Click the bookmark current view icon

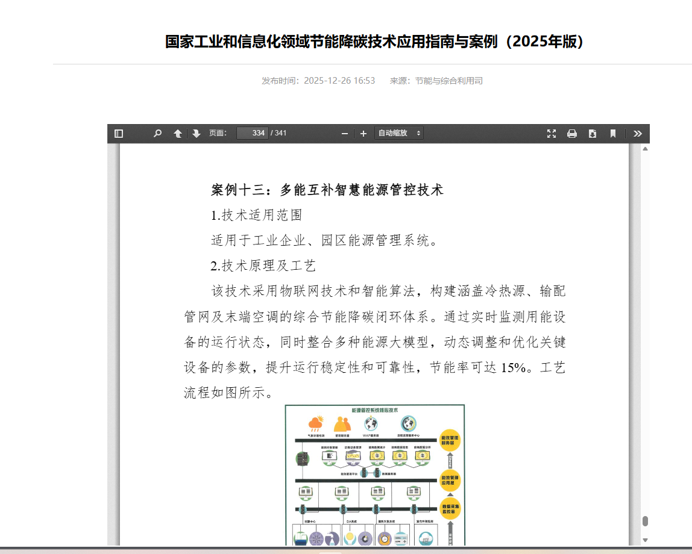point(613,134)
